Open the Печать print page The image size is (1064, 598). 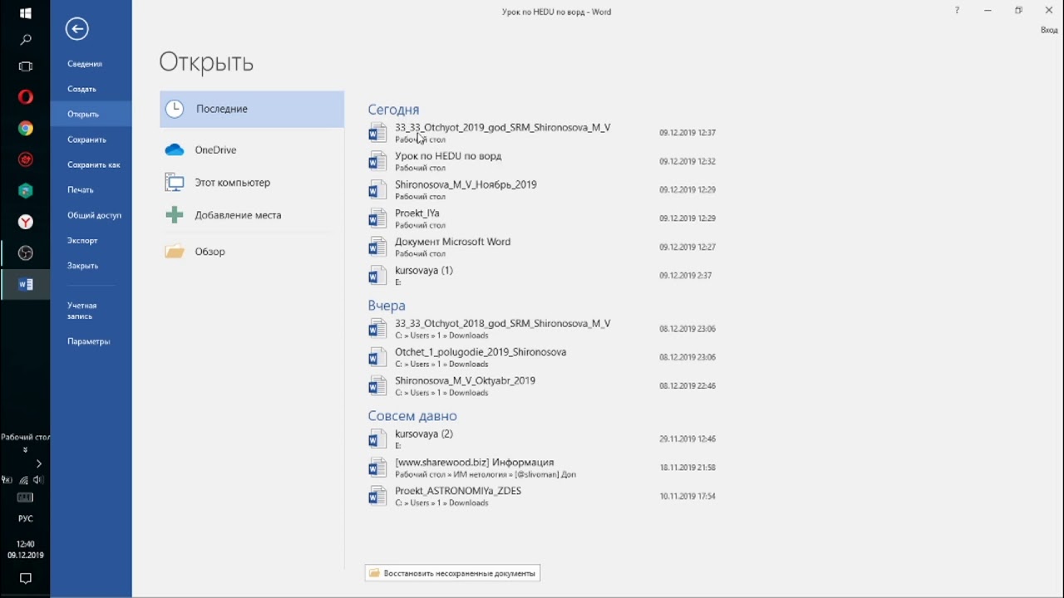91,190
